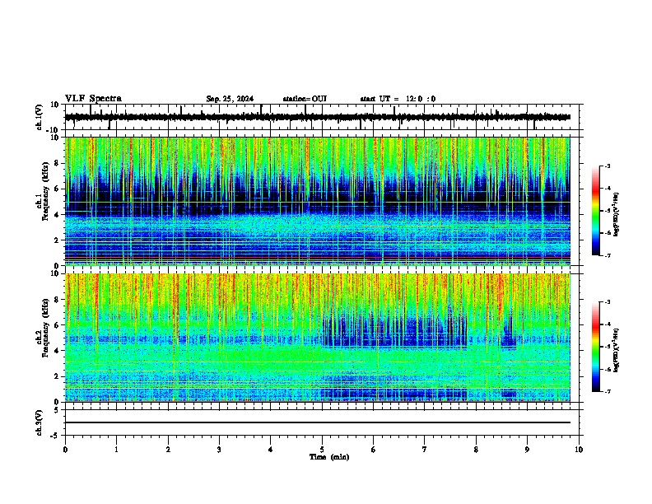Image resolution: width=652 pixels, height=504 pixels.
Task: Click the ch.3(V) flat line trace
Action: click(x=317, y=422)
